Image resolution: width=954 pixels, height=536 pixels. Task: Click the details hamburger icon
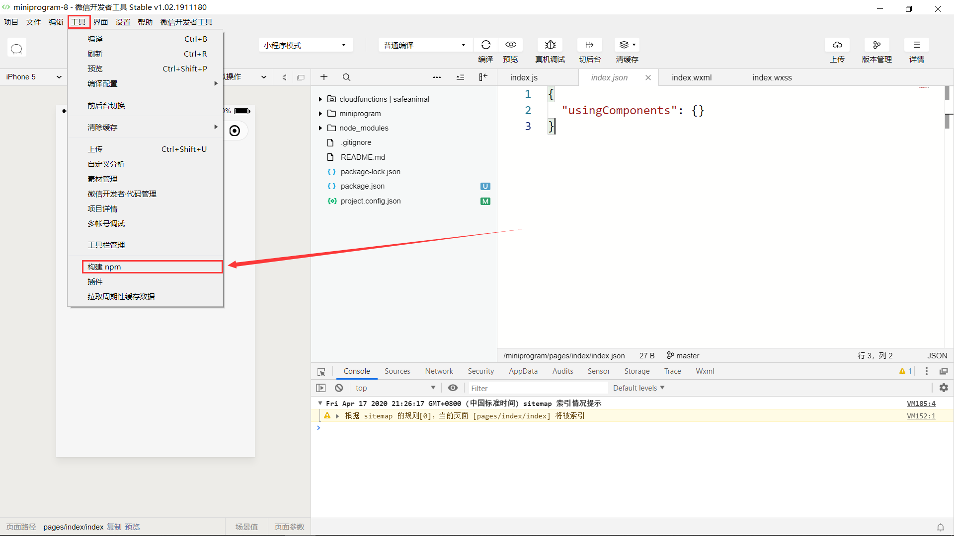coord(916,45)
